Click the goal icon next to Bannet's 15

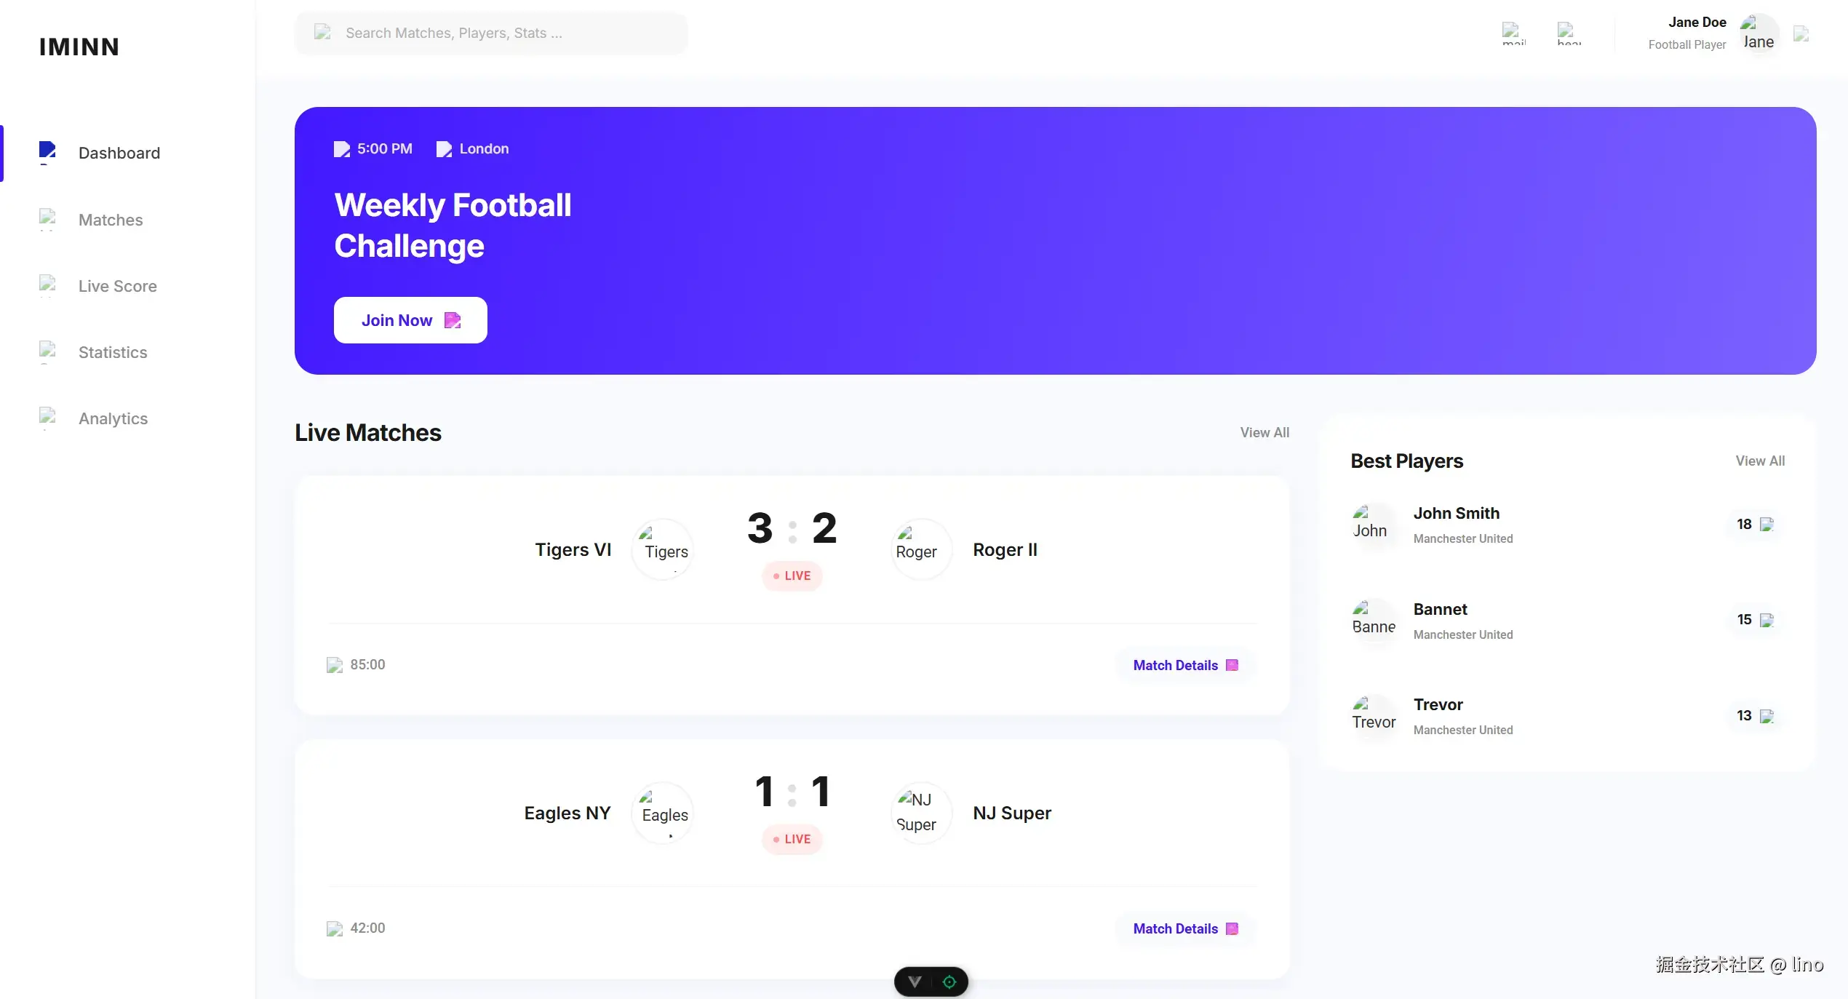(x=1767, y=620)
